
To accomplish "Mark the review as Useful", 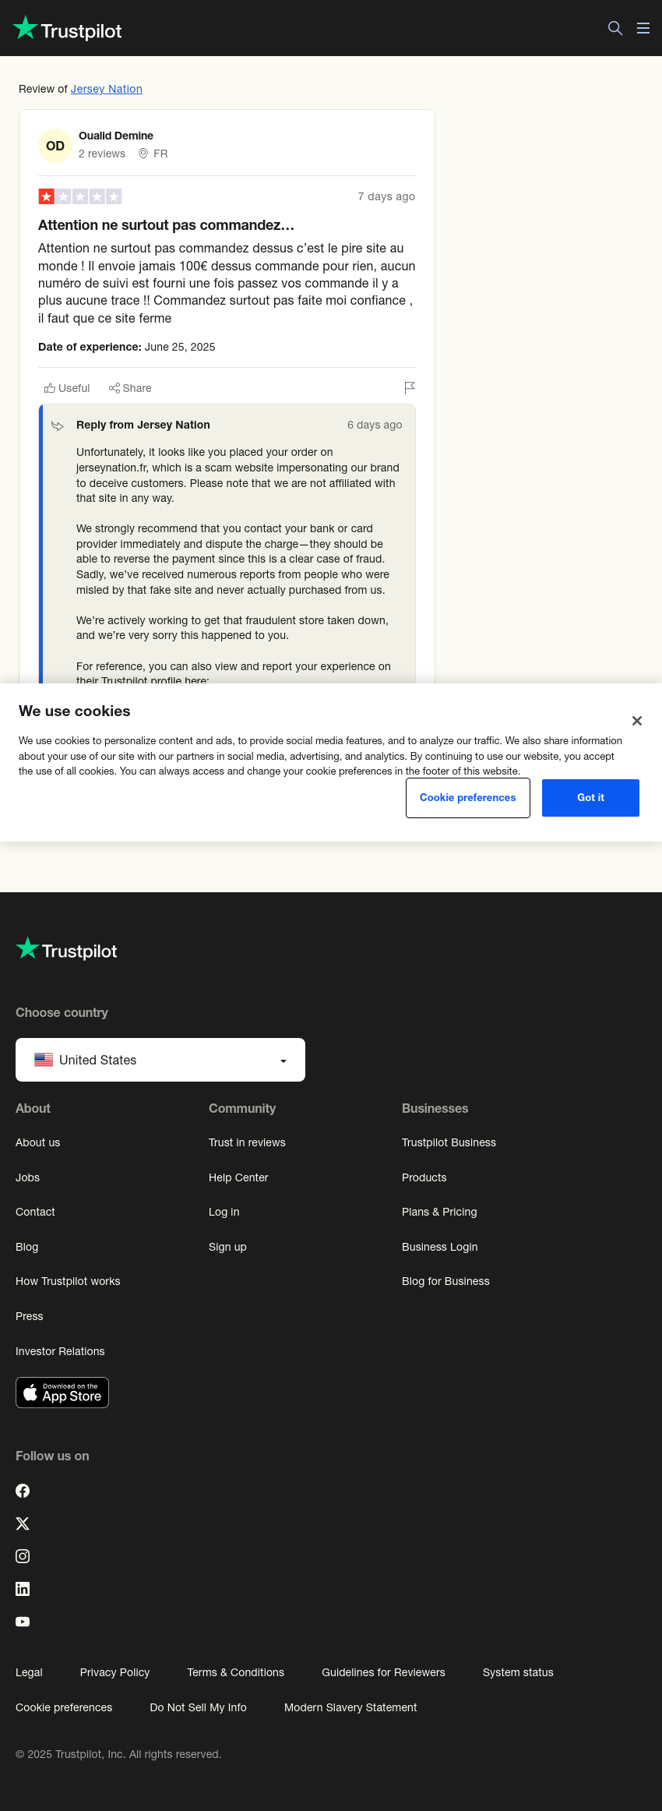I will pyautogui.click(x=67, y=388).
